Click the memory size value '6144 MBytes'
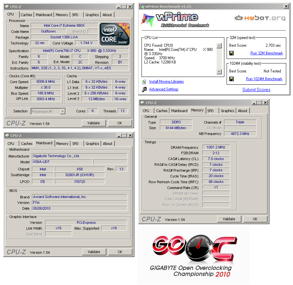293x285 pixels. pyautogui.click(x=176, y=128)
